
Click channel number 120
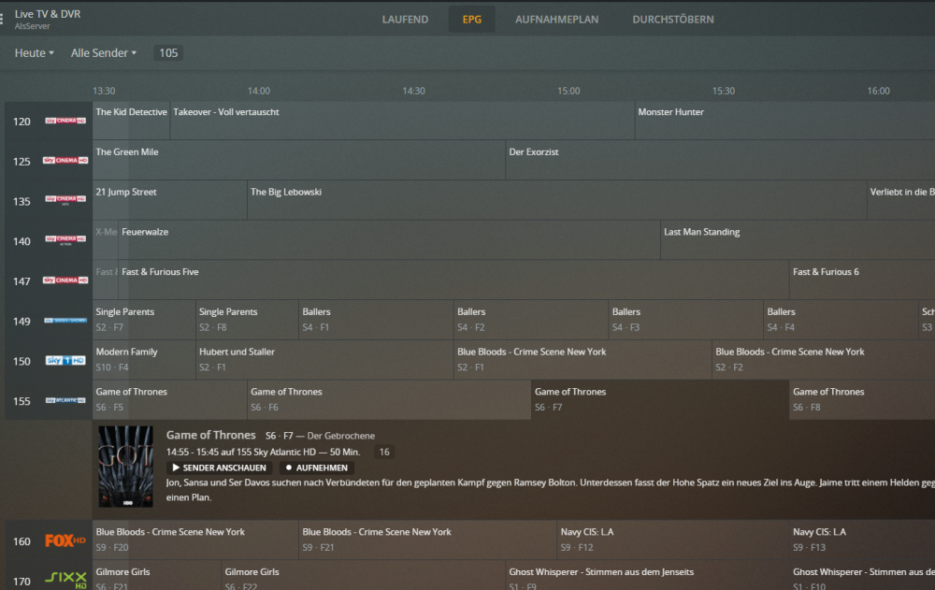click(x=22, y=122)
